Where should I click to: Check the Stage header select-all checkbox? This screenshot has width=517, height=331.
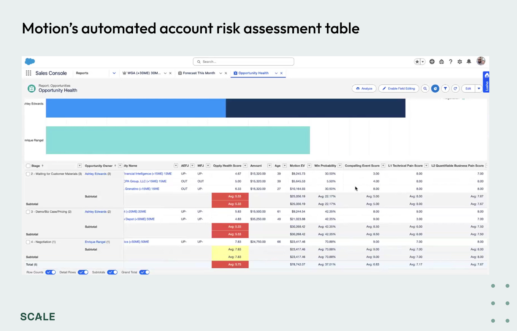pos(28,166)
